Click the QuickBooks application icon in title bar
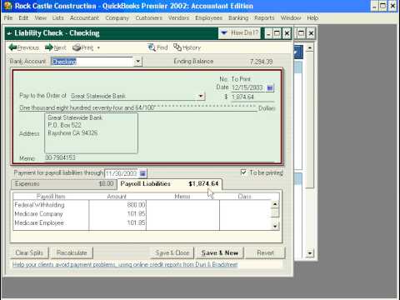 pos(7,6)
